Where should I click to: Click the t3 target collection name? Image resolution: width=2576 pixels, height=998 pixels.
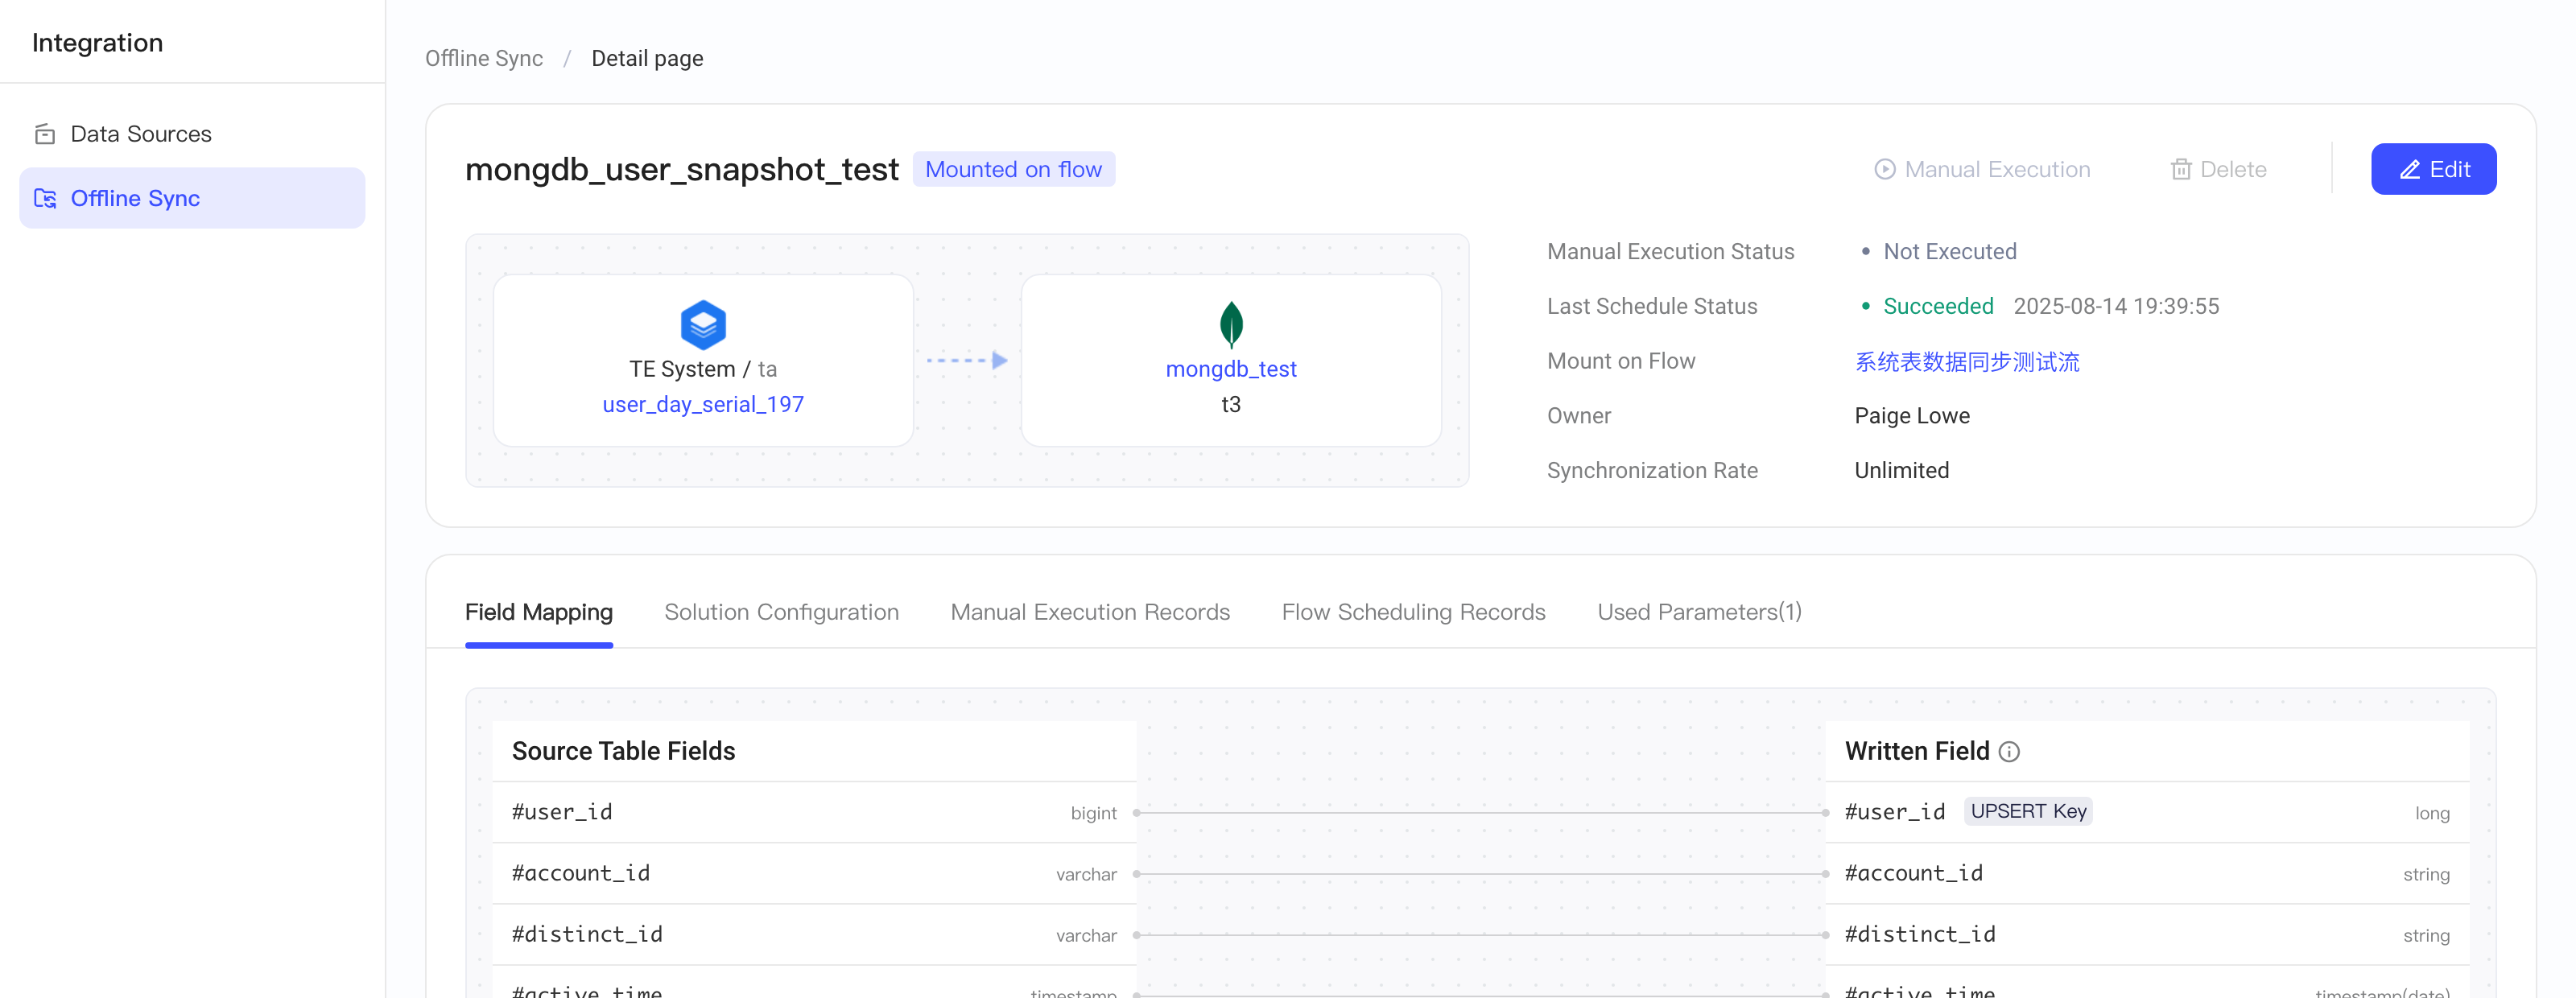[x=1231, y=404]
